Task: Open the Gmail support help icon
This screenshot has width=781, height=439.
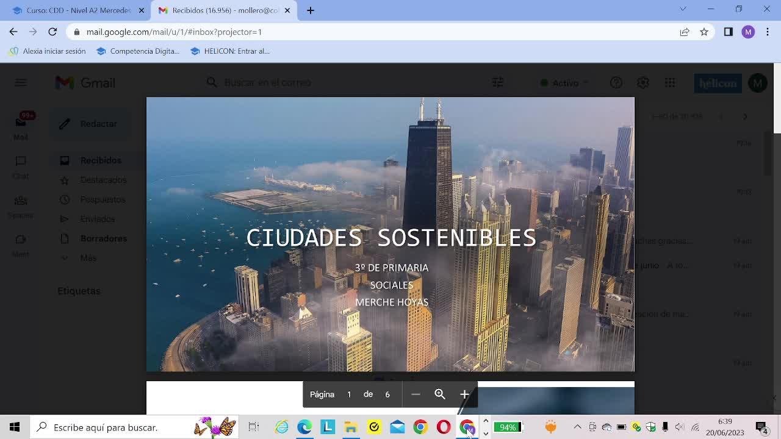Action: (x=616, y=83)
